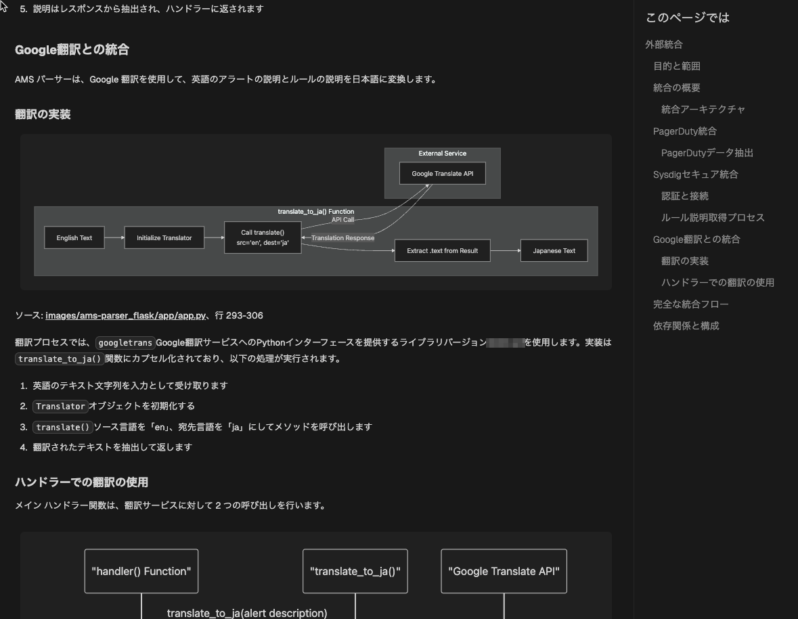
Task: Click the Translator inline code in list
Action: 60,407
